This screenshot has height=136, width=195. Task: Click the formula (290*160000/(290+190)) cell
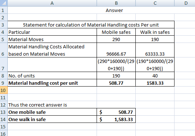(116, 64)
